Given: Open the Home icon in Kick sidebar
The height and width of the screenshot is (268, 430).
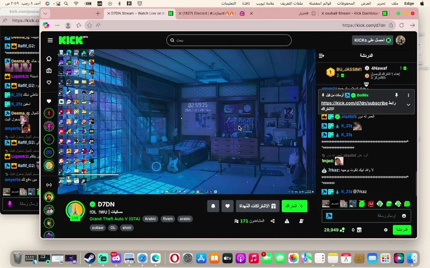Looking at the screenshot, I should tap(49, 58).
